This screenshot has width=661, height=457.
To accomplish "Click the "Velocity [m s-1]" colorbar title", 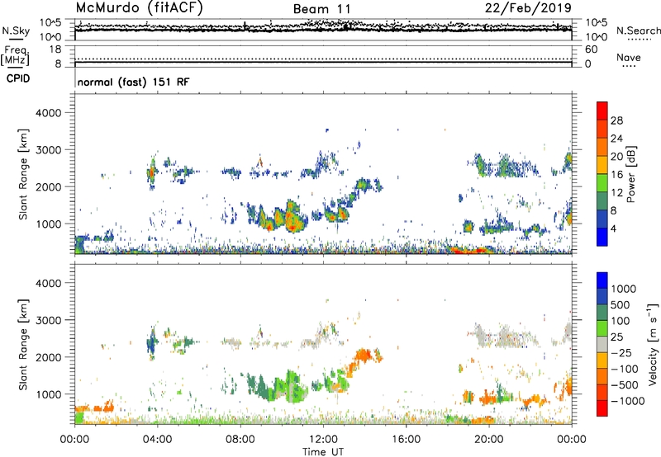I will point(653,344).
